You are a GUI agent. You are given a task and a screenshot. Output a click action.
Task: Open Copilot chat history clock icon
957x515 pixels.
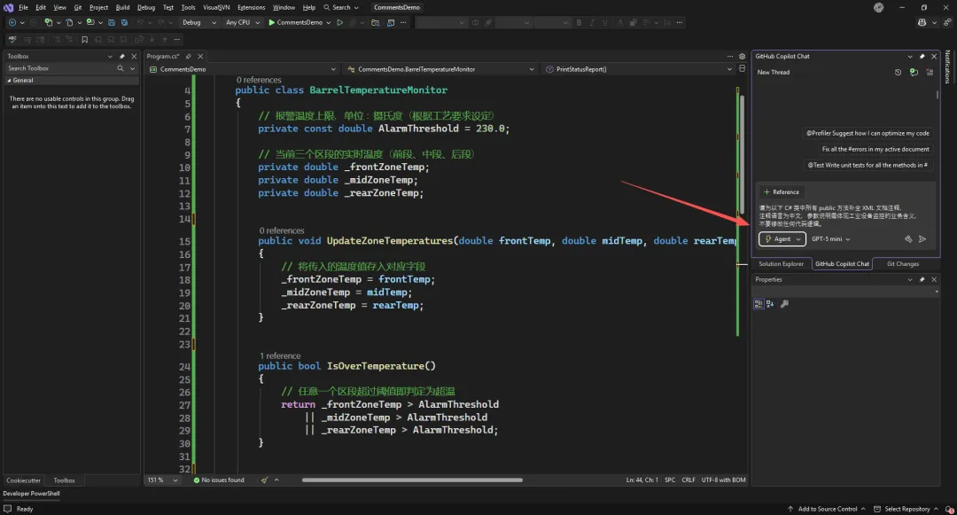click(x=898, y=72)
